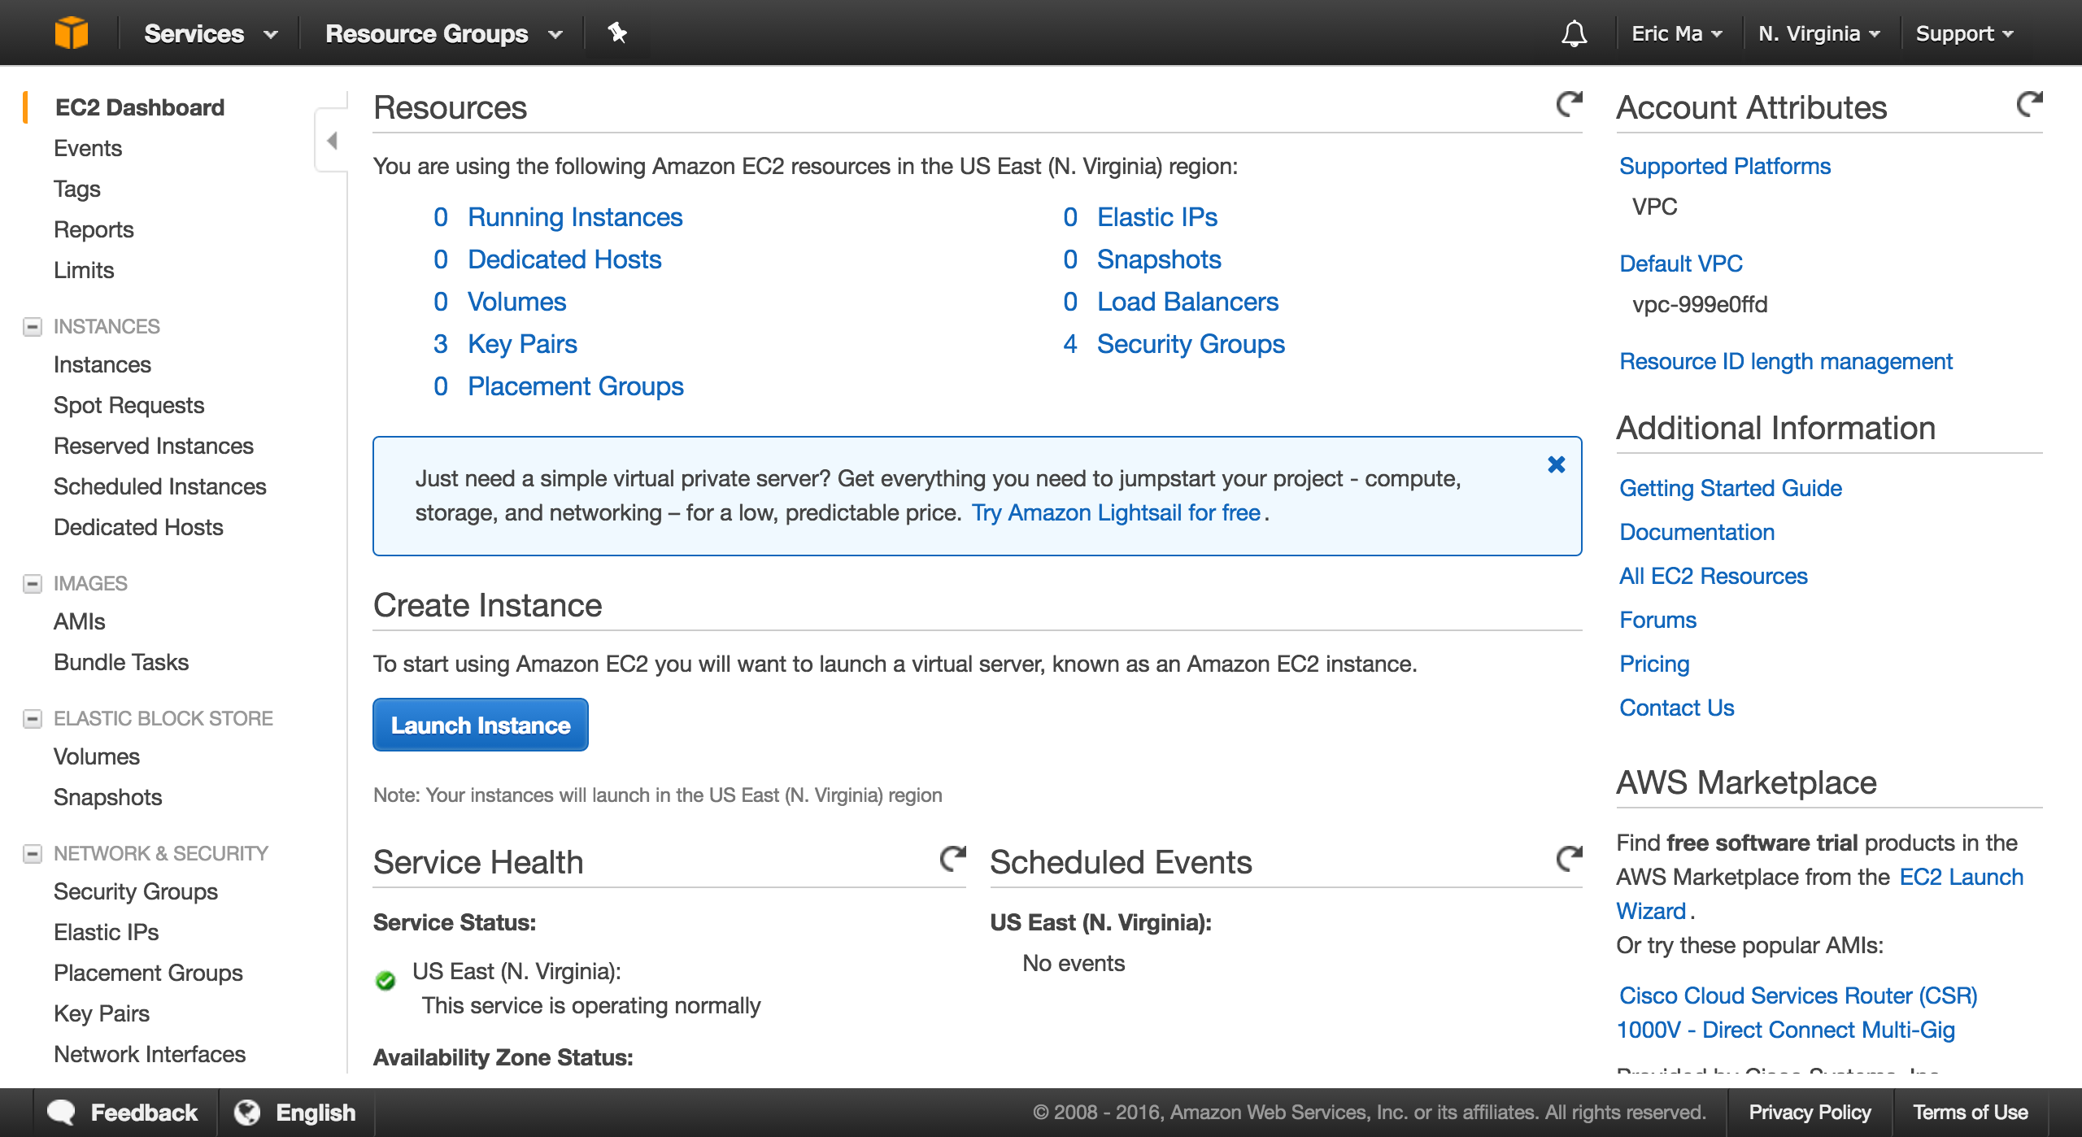Open Reports in the sidebar
This screenshot has width=2082, height=1137.
point(94,229)
